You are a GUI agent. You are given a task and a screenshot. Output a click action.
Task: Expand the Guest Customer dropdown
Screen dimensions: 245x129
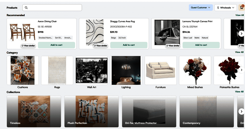[201, 7]
